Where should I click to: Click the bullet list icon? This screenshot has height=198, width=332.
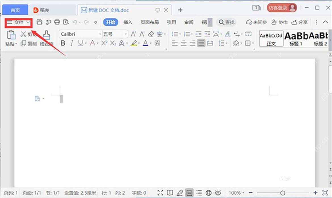(175, 34)
